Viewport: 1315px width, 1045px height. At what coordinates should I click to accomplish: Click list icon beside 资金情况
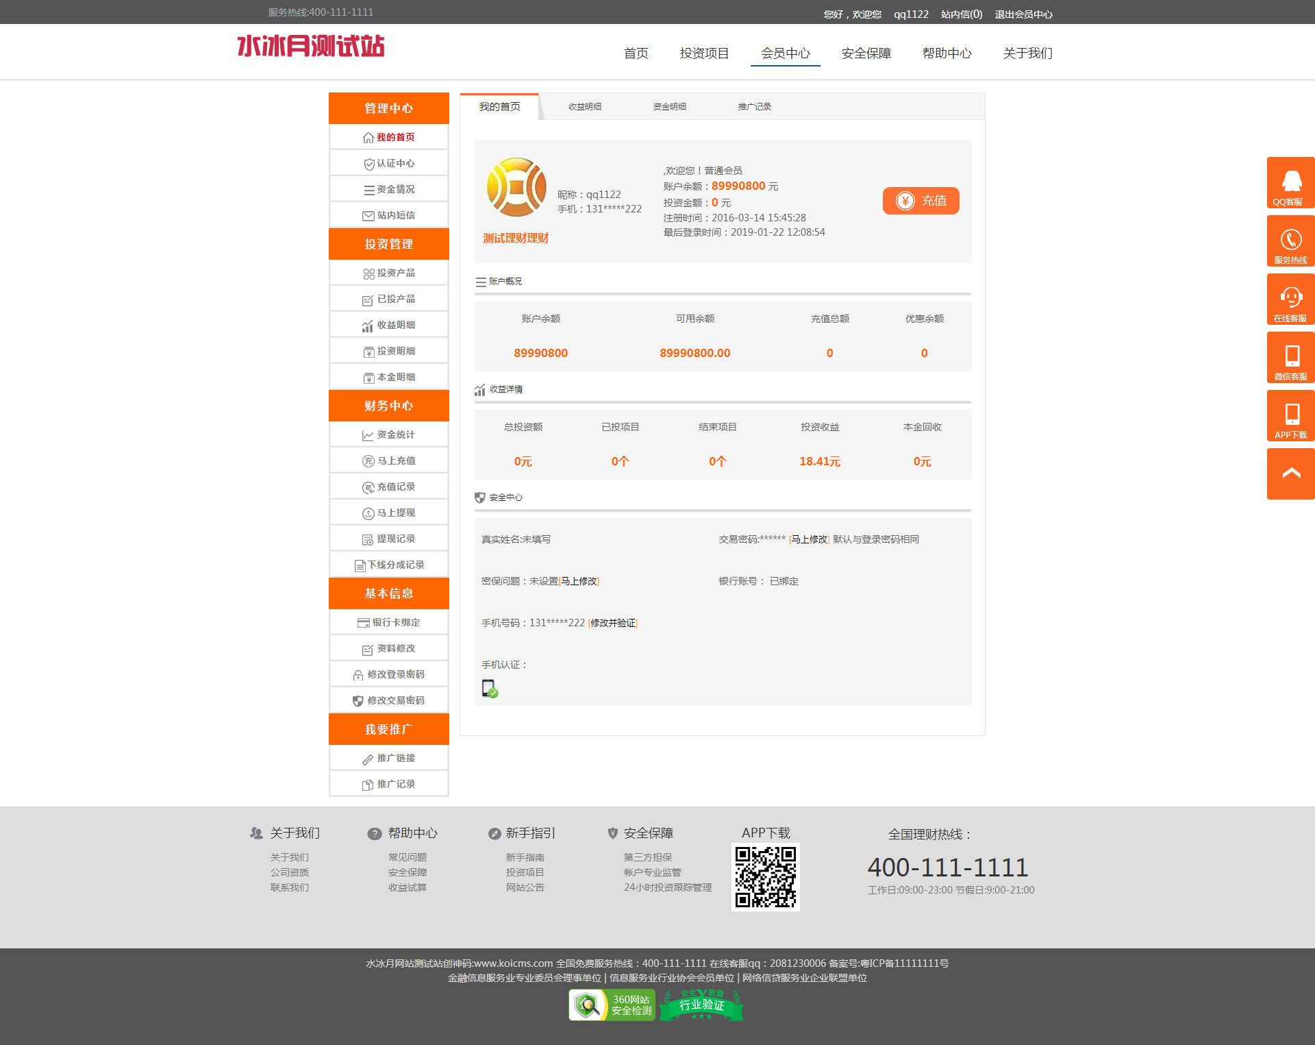point(368,190)
